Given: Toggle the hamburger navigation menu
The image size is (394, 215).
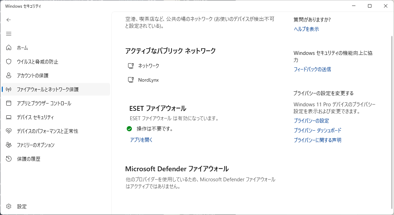Looking at the screenshot, I should click(x=9, y=34).
